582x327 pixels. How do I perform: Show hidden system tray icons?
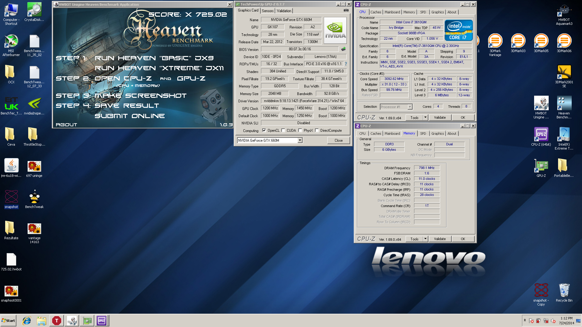coord(525,320)
